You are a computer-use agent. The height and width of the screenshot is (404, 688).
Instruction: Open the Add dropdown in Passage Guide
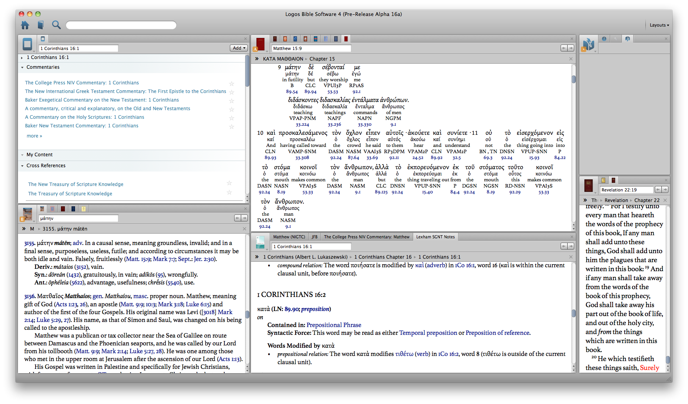coord(238,48)
